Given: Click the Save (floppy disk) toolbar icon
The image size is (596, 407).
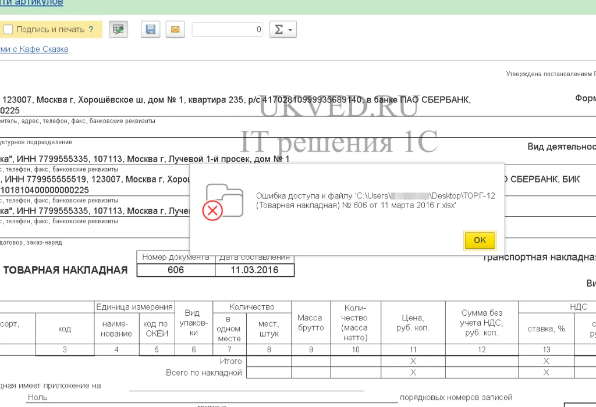Looking at the screenshot, I should click(150, 29).
